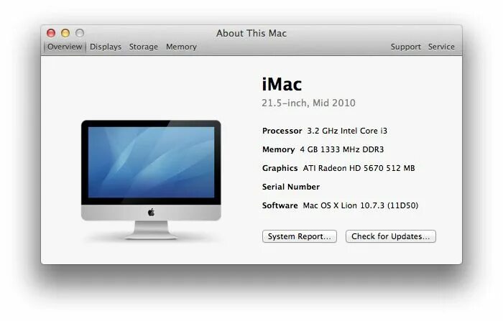Open the Support section
The image size is (503, 321).
click(x=405, y=47)
